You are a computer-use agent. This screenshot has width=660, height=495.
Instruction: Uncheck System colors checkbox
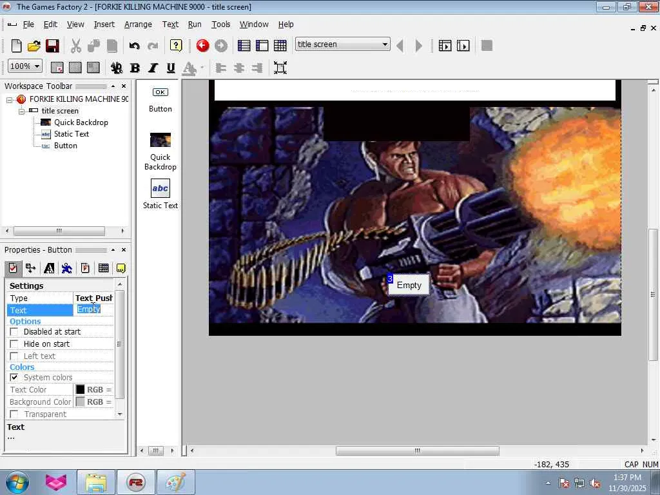coord(14,377)
